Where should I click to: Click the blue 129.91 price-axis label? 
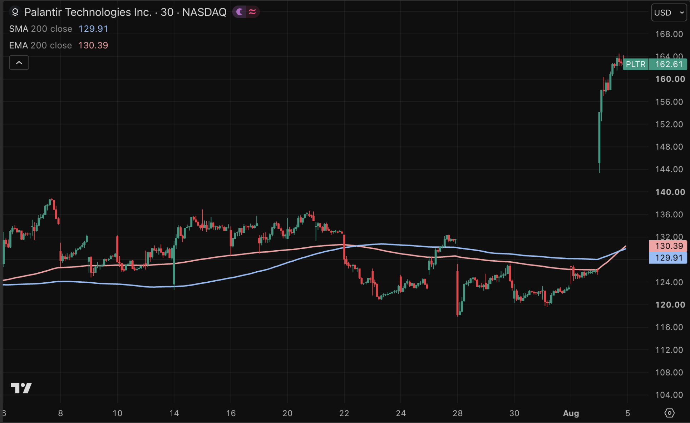[668, 258]
